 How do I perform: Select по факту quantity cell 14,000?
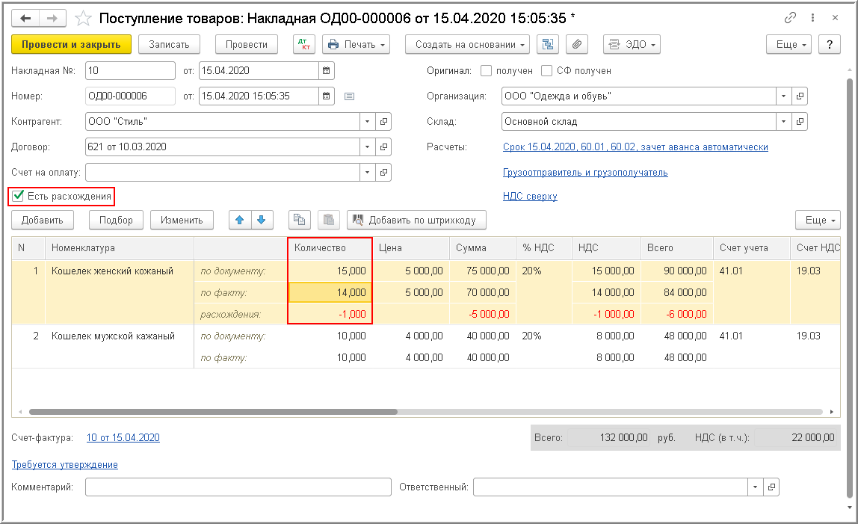coord(330,292)
